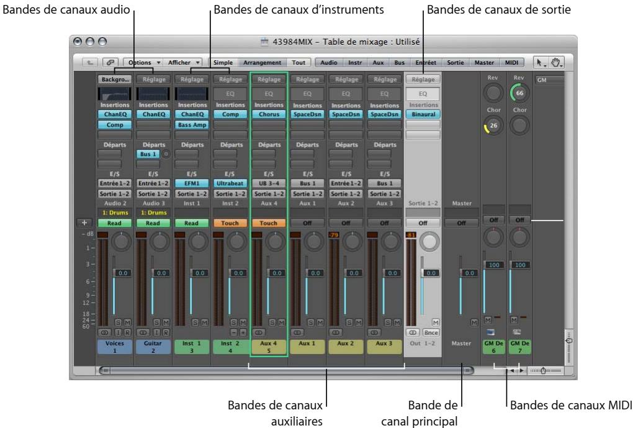Switch to Tout view mode
This screenshot has height=428, width=633.
[x=299, y=63]
